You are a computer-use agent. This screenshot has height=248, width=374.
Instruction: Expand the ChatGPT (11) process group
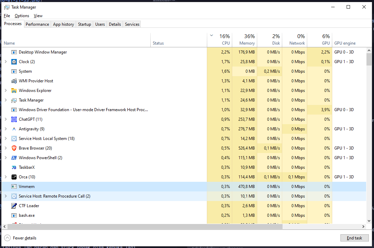point(6,119)
